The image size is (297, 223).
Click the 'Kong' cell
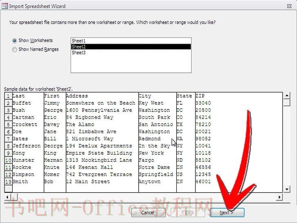28,153
